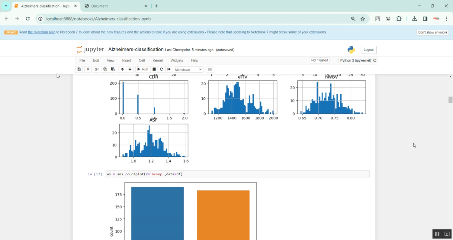Screen dimensions: 453x240
Task: Move the selected cell up with the up arrow
Action: pos(122,69)
